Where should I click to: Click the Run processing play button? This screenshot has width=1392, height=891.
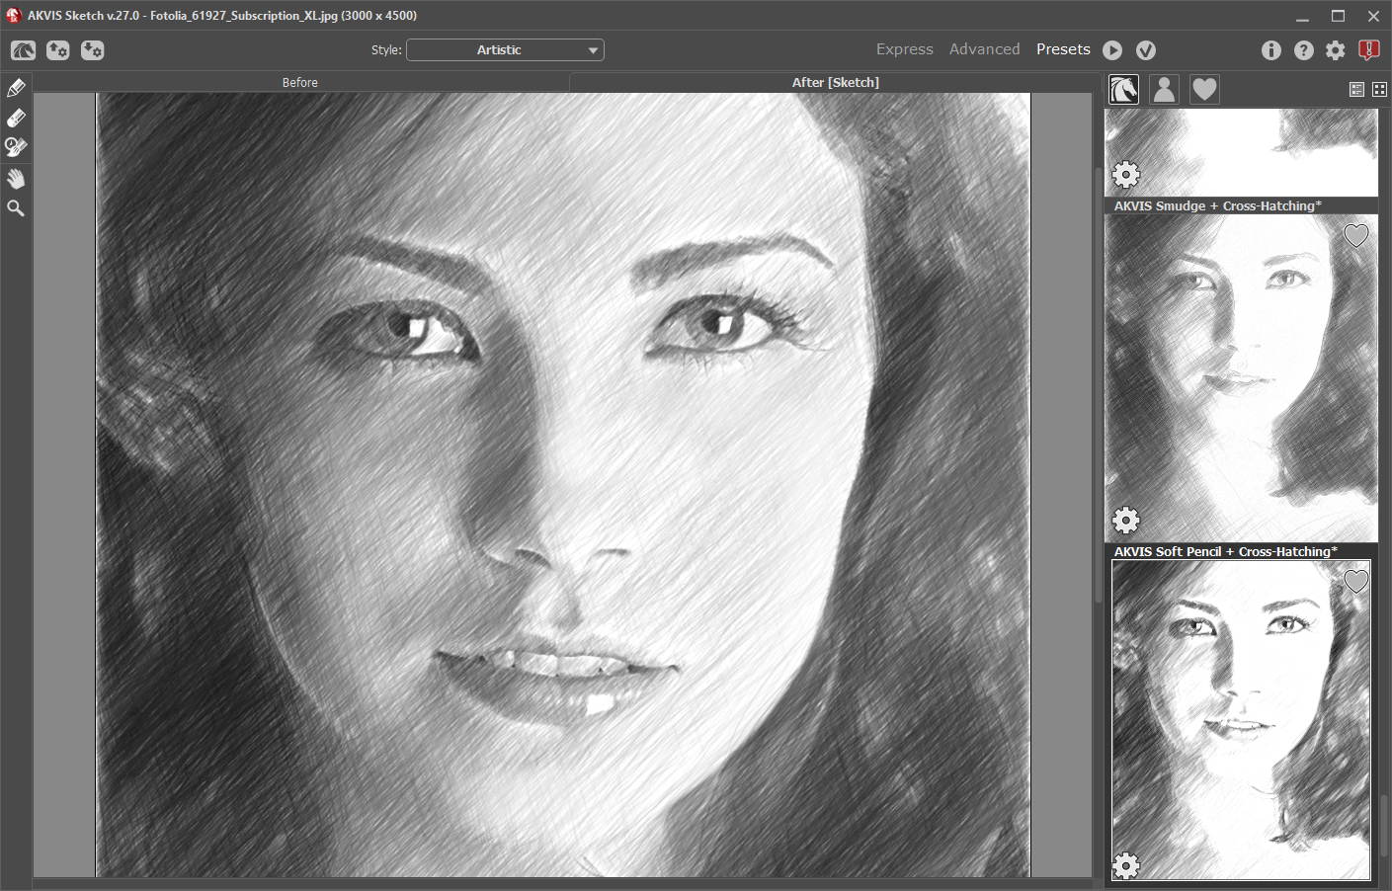click(x=1112, y=50)
